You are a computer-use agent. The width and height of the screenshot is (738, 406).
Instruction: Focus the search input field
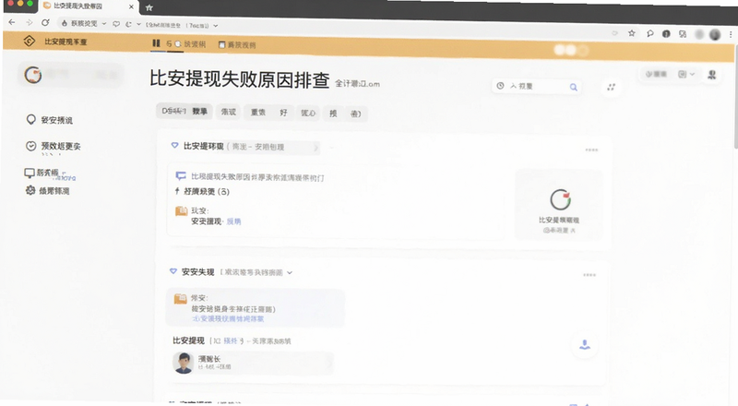(x=537, y=86)
